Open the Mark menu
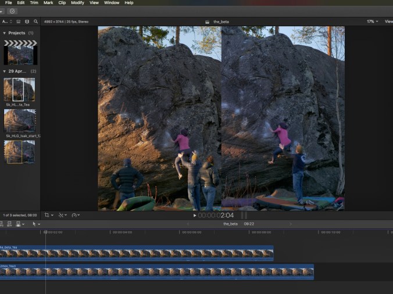Image resolution: width=393 pixels, height=294 pixels. [48, 3]
